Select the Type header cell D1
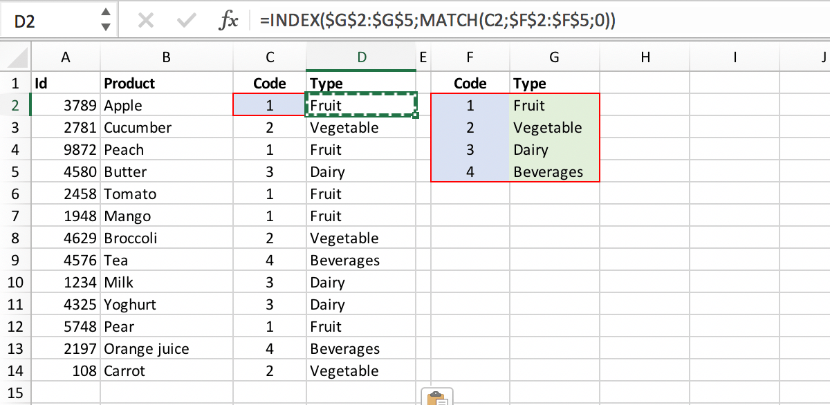The image size is (830, 405). [x=361, y=83]
